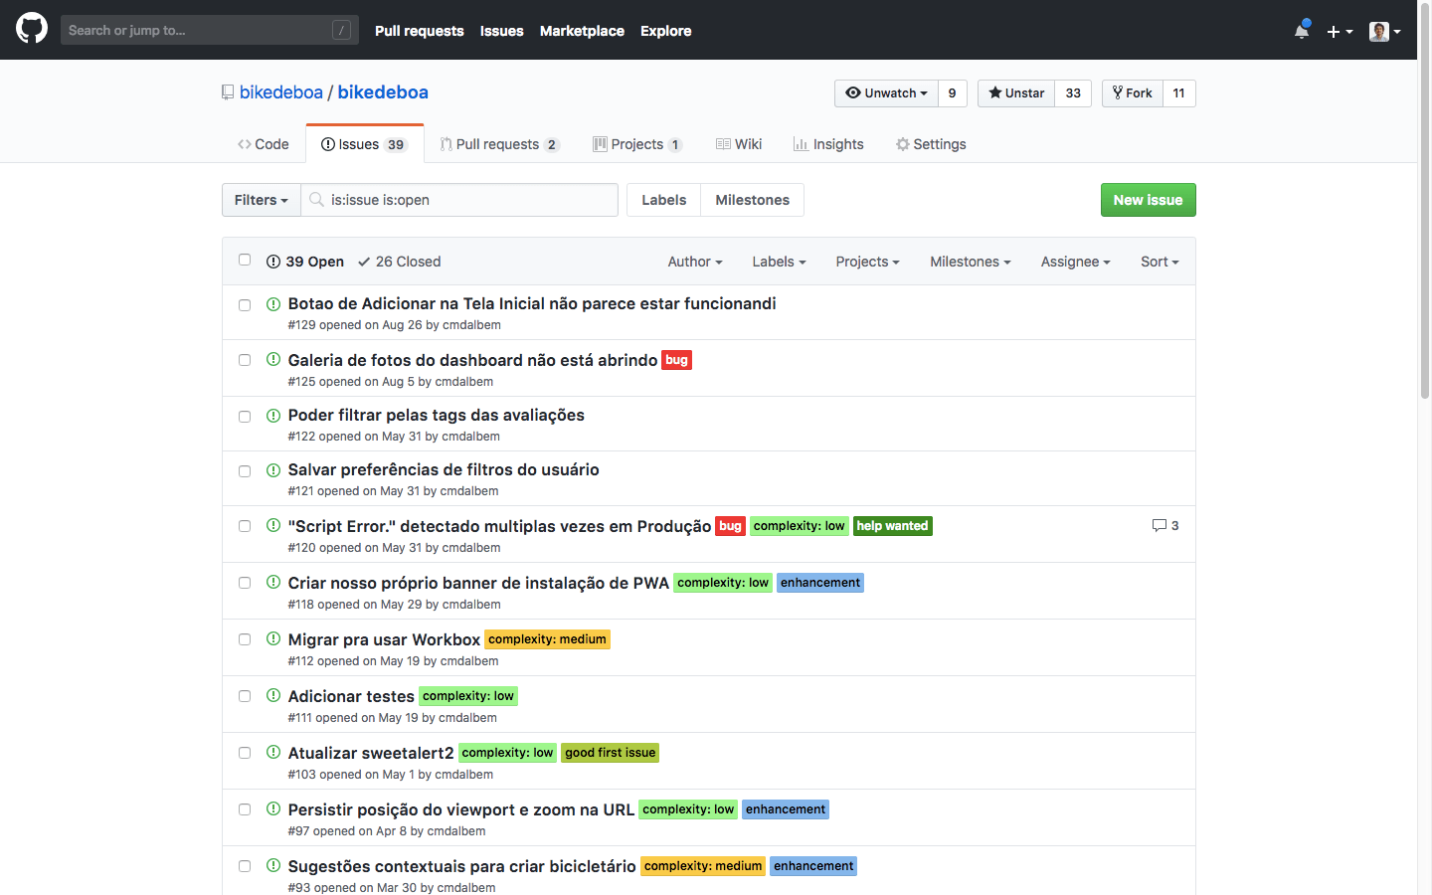
Task: Open the Author filter dropdown
Action: pos(694,262)
